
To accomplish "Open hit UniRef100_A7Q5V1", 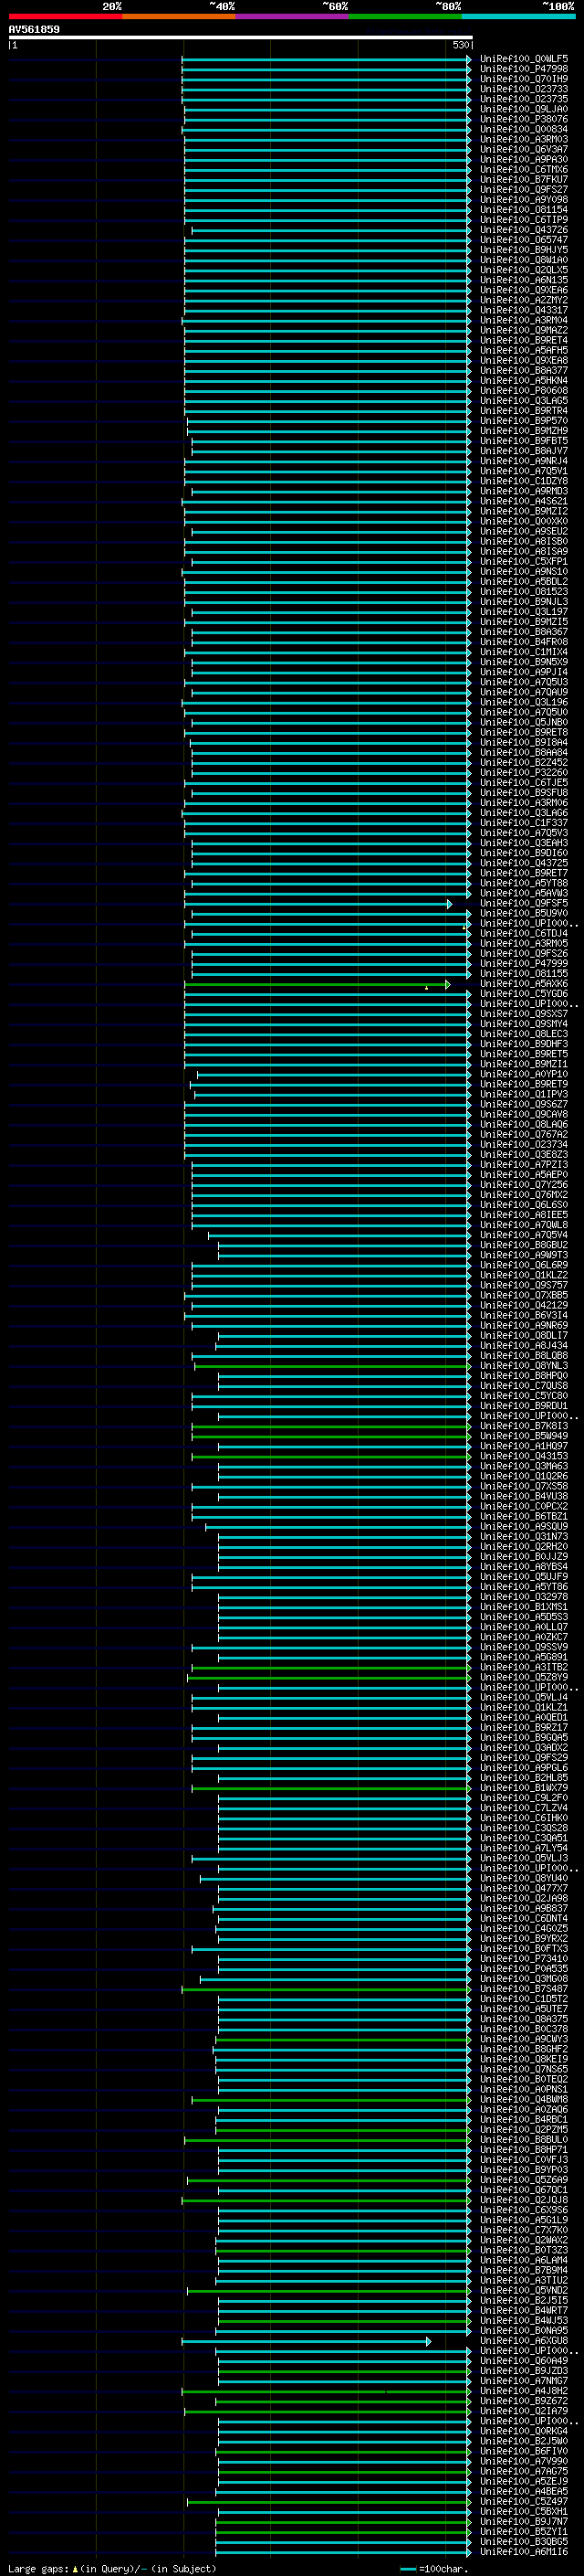I will coord(524,471).
